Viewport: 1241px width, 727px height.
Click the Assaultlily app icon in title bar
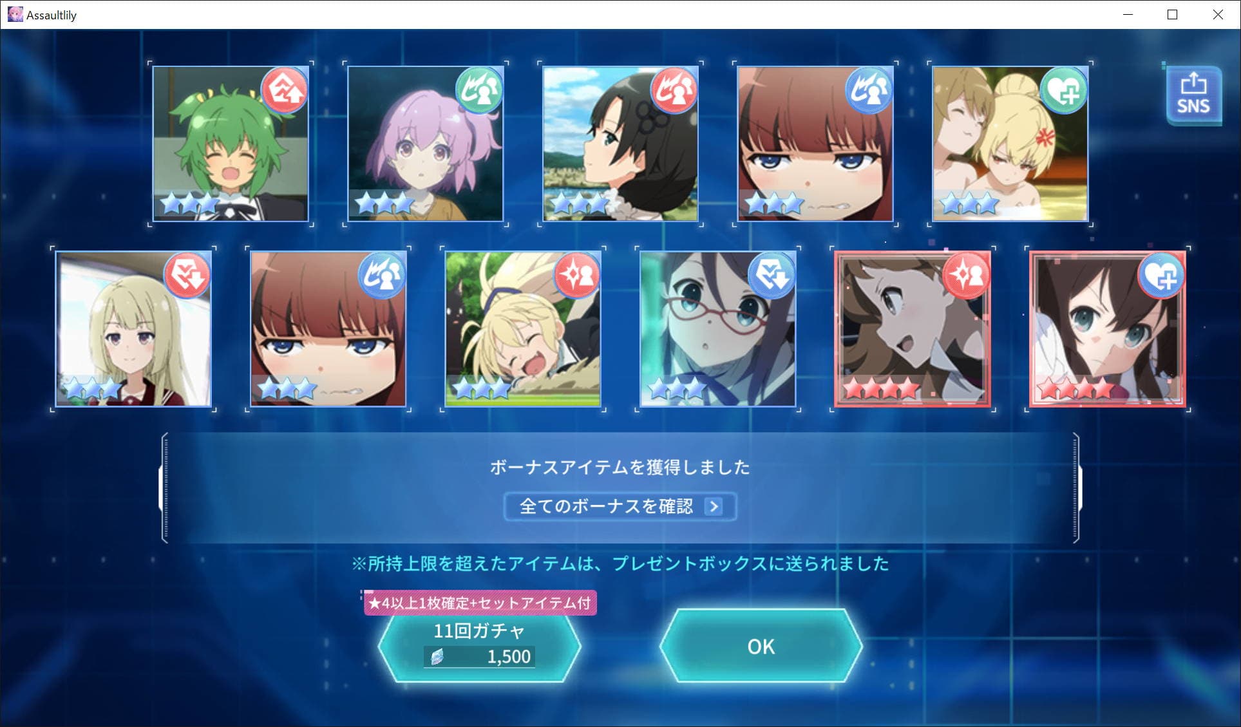click(15, 14)
